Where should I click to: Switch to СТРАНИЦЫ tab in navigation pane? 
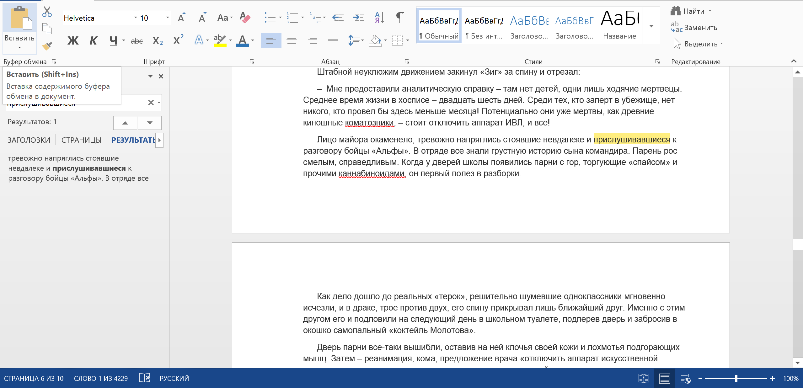81,140
